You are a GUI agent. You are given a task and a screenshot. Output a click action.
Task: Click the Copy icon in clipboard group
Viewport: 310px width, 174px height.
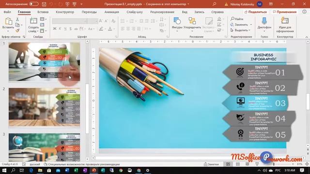pos(17,25)
